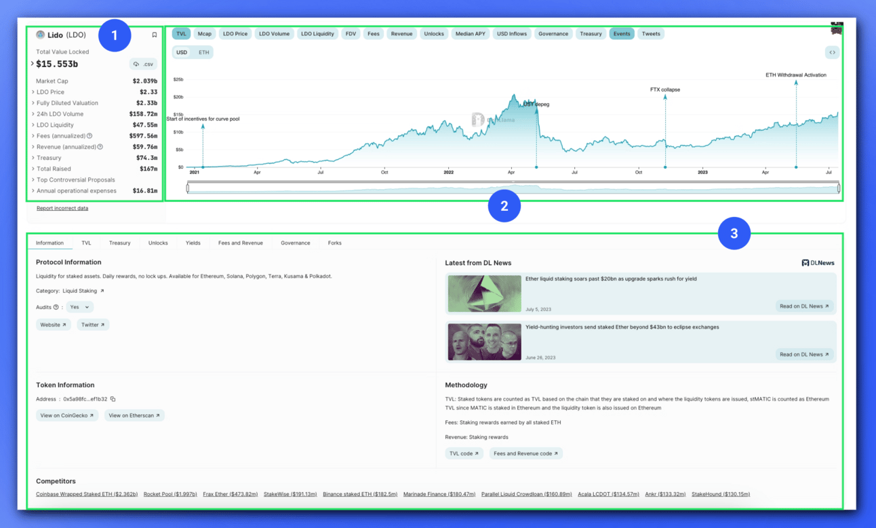Open the Ether liquid staking article thumbnail
Screen dimensions: 876x528
[x=485, y=293]
